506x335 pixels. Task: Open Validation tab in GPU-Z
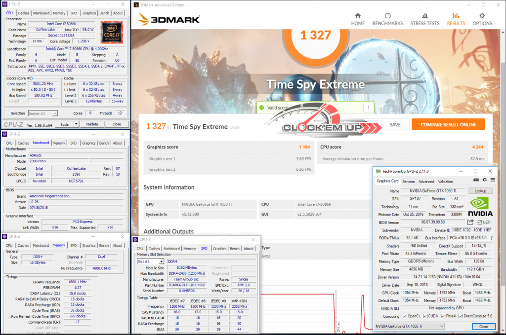(x=445, y=182)
